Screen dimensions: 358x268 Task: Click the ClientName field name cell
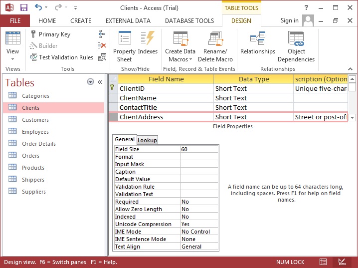click(x=166, y=98)
